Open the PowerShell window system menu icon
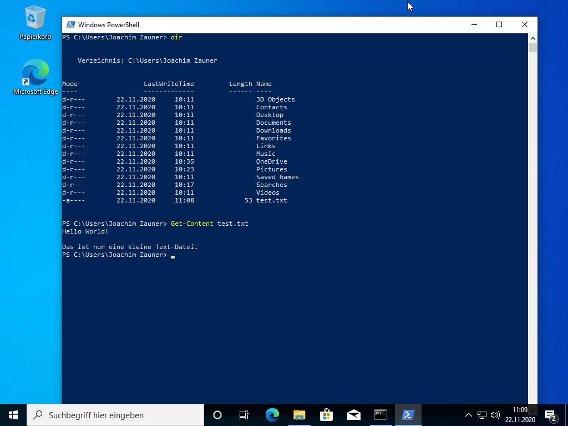The width and height of the screenshot is (568, 426). coord(71,24)
